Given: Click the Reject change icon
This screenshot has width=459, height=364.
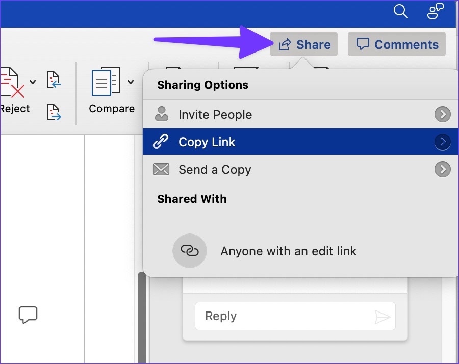Looking at the screenshot, I should [x=11, y=83].
